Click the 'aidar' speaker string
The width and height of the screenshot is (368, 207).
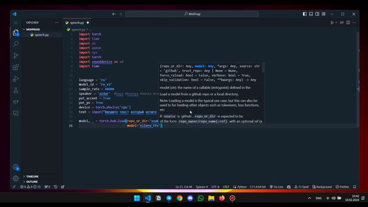pyautogui.click(x=104, y=94)
